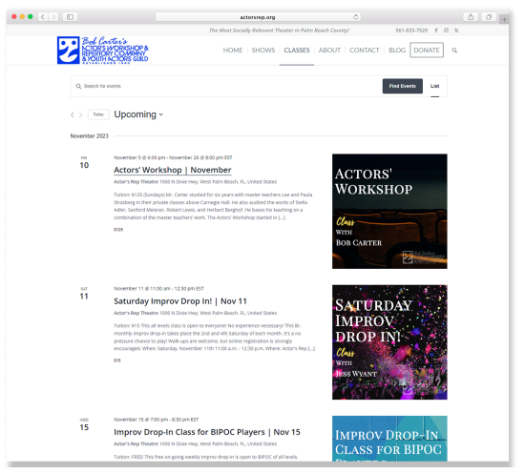Open a new tab with plus button

pos(504,19)
